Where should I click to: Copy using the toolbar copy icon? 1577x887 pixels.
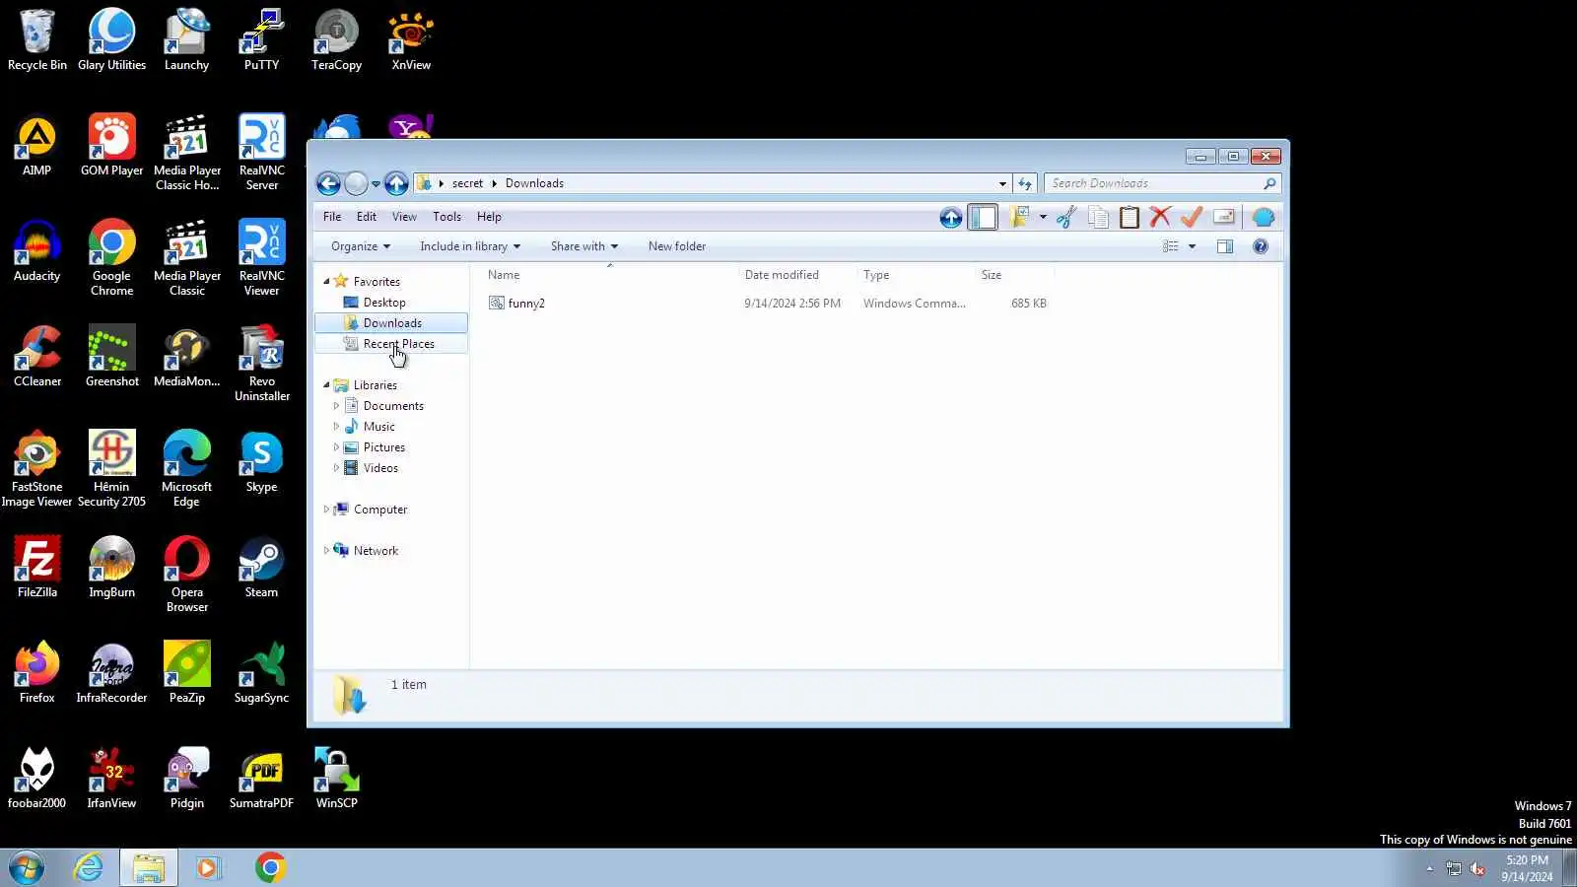(1098, 218)
